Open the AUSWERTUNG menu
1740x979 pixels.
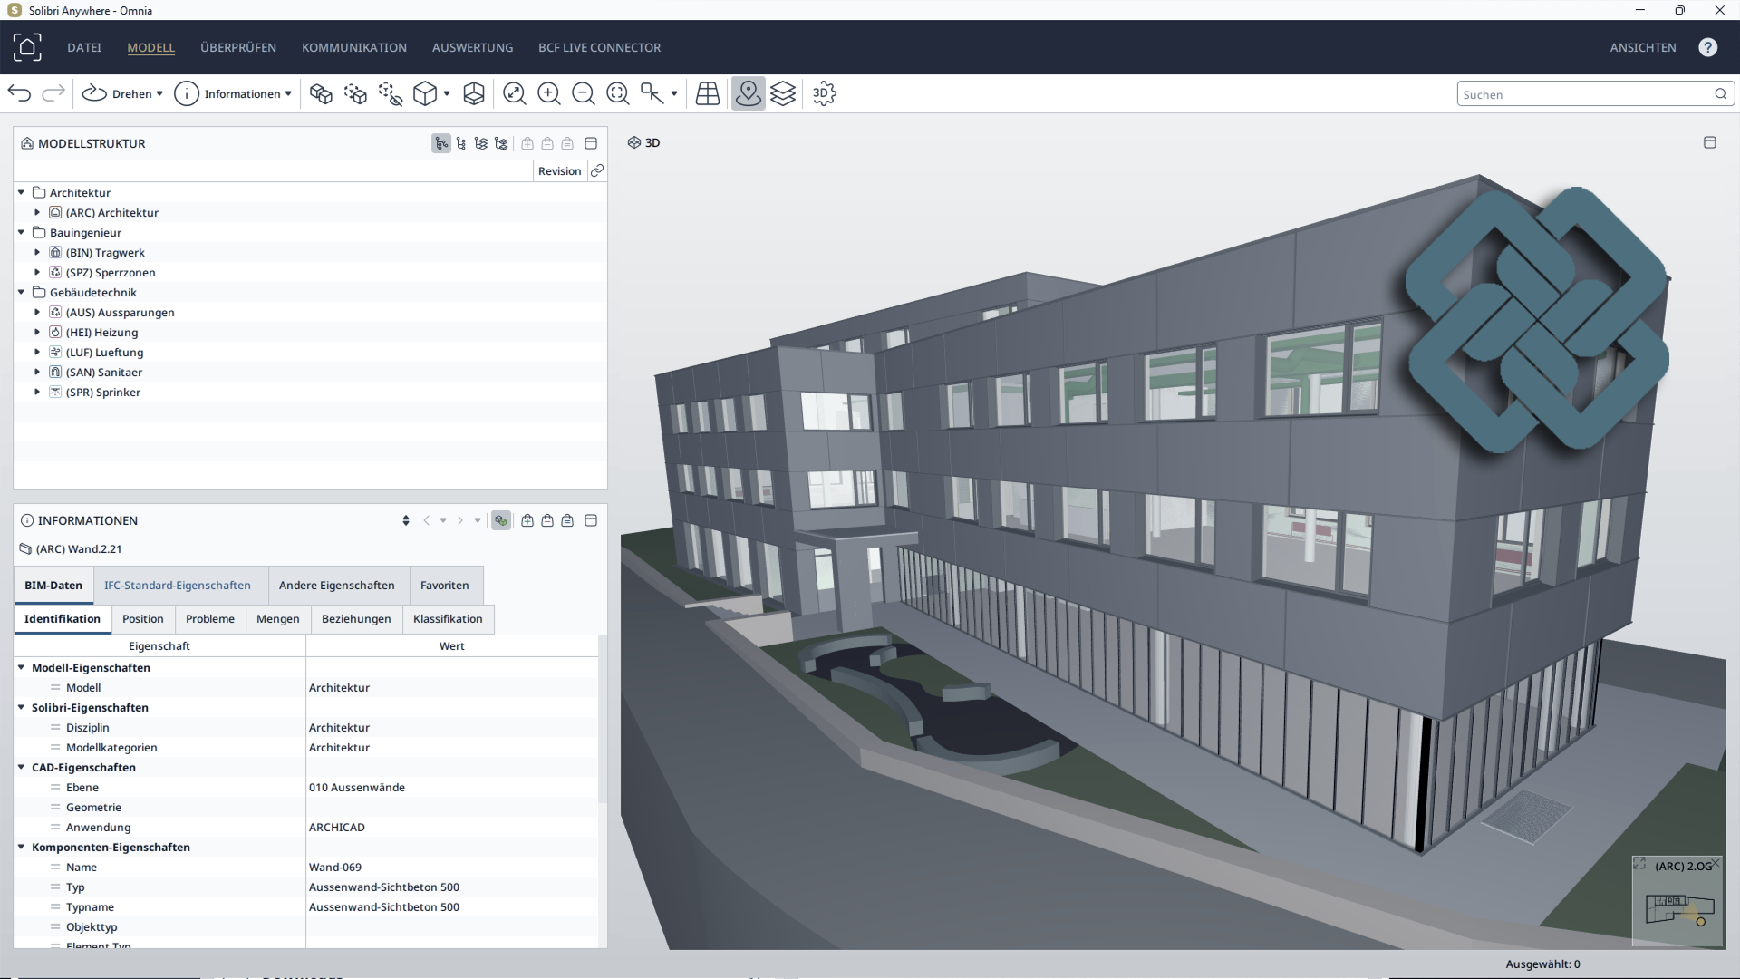point(472,47)
